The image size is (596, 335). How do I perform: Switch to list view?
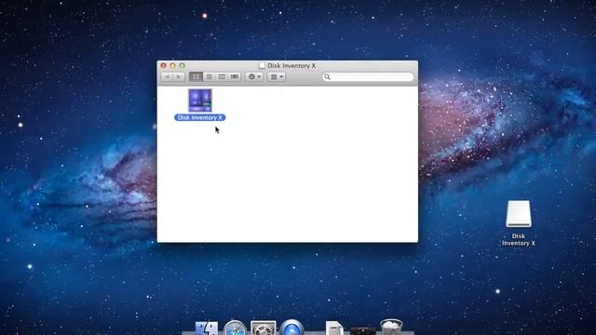209,77
